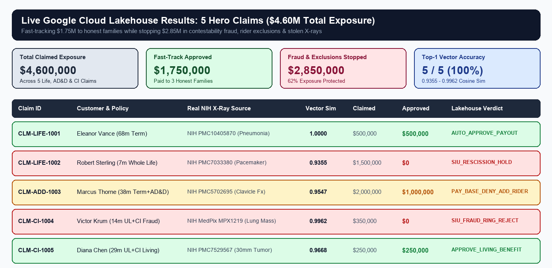Click the $2,850,000 stopped value
The width and height of the screenshot is (552, 268).
tap(316, 70)
